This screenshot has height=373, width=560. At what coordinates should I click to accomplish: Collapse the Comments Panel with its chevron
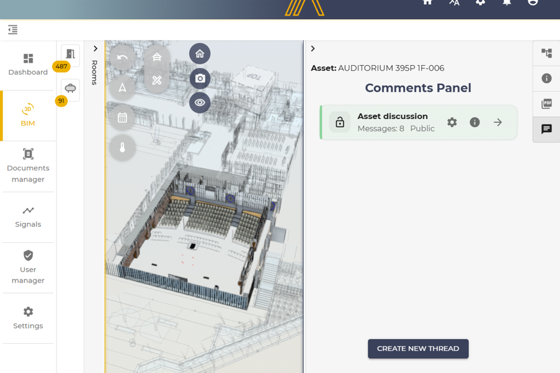(313, 48)
